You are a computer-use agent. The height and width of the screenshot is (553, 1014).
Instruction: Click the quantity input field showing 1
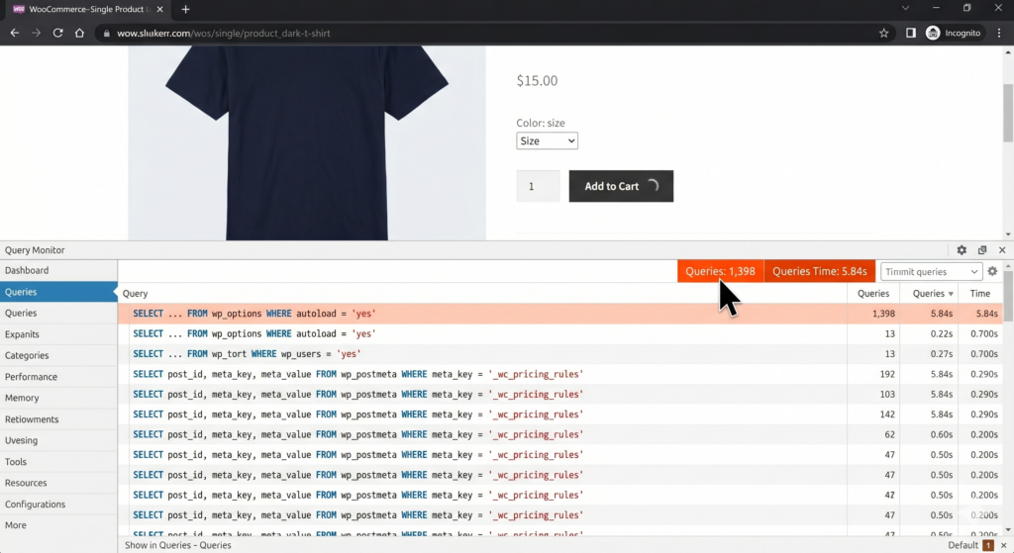pyautogui.click(x=538, y=186)
